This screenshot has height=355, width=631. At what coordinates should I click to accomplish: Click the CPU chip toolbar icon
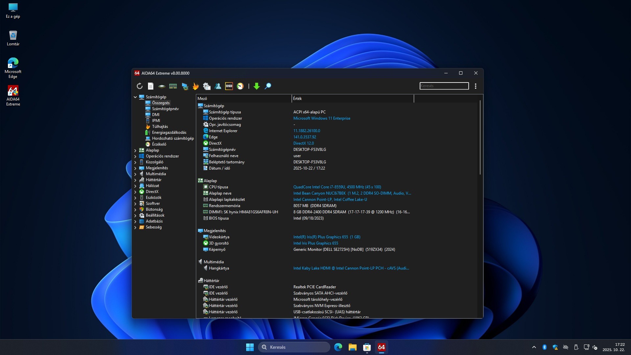pyautogui.click(x=162, y=86)
